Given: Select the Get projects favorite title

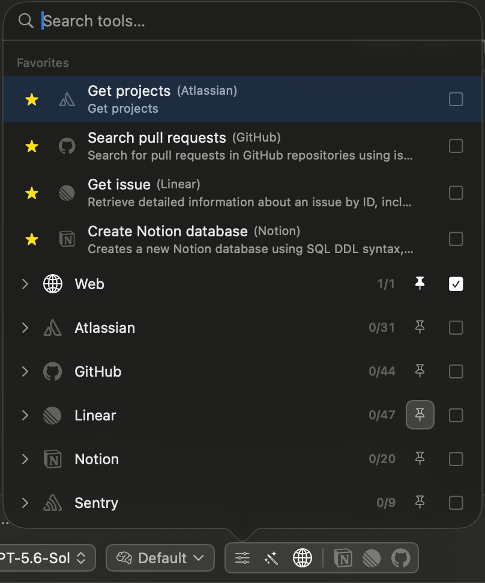Looking at the screenshot, I should point(129,91).
